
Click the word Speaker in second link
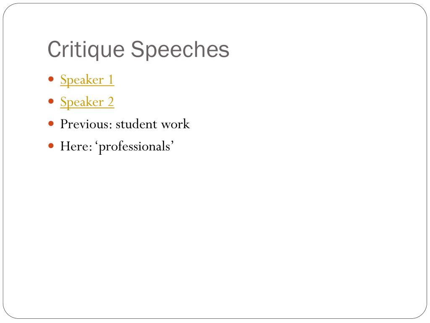coord(82,102)
